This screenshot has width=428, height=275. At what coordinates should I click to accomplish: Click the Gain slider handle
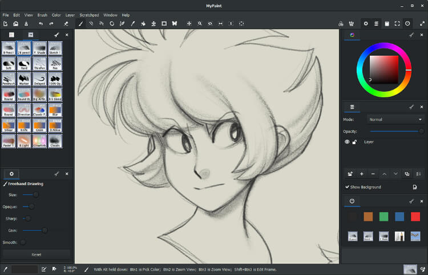45,231
